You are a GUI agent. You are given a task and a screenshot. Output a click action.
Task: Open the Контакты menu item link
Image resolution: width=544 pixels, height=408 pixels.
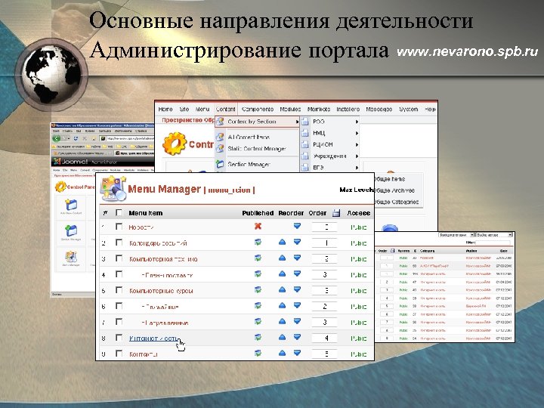coord(144,354)
